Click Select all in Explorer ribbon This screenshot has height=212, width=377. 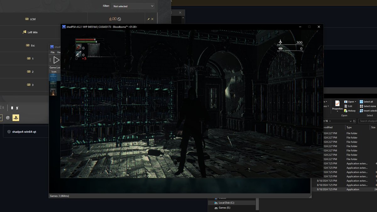click(x=366, y=102)
